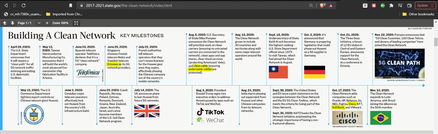Click the 'April 29, 2020:' milestone date

[x=21, y=47]
